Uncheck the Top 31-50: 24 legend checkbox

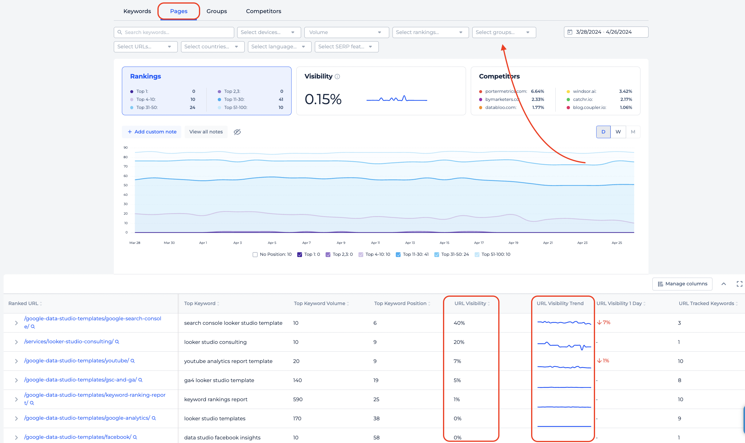click(x=436, y=254)
